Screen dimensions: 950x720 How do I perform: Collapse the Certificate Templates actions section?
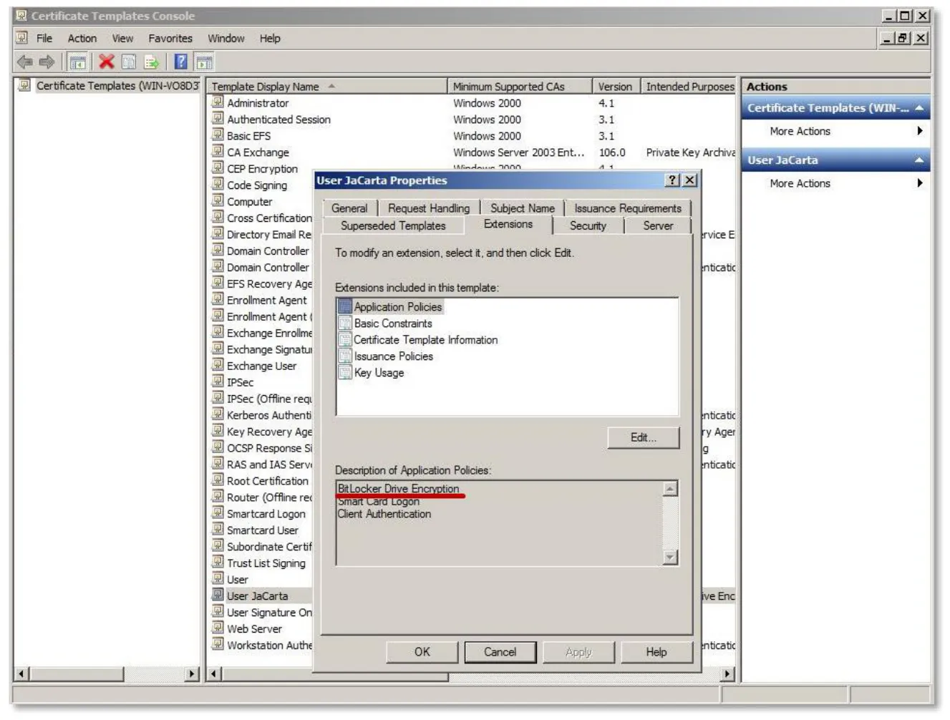point(919,108)
